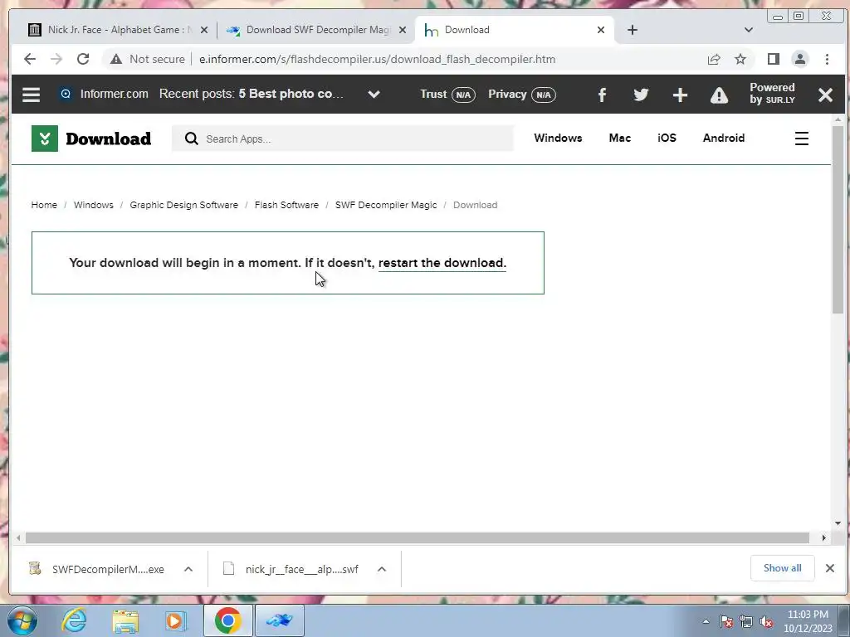Image resolution: width=850 pixels, height=637 pixels.
Task: Share on Twitter icon
Action: click(x=641, y=95)
